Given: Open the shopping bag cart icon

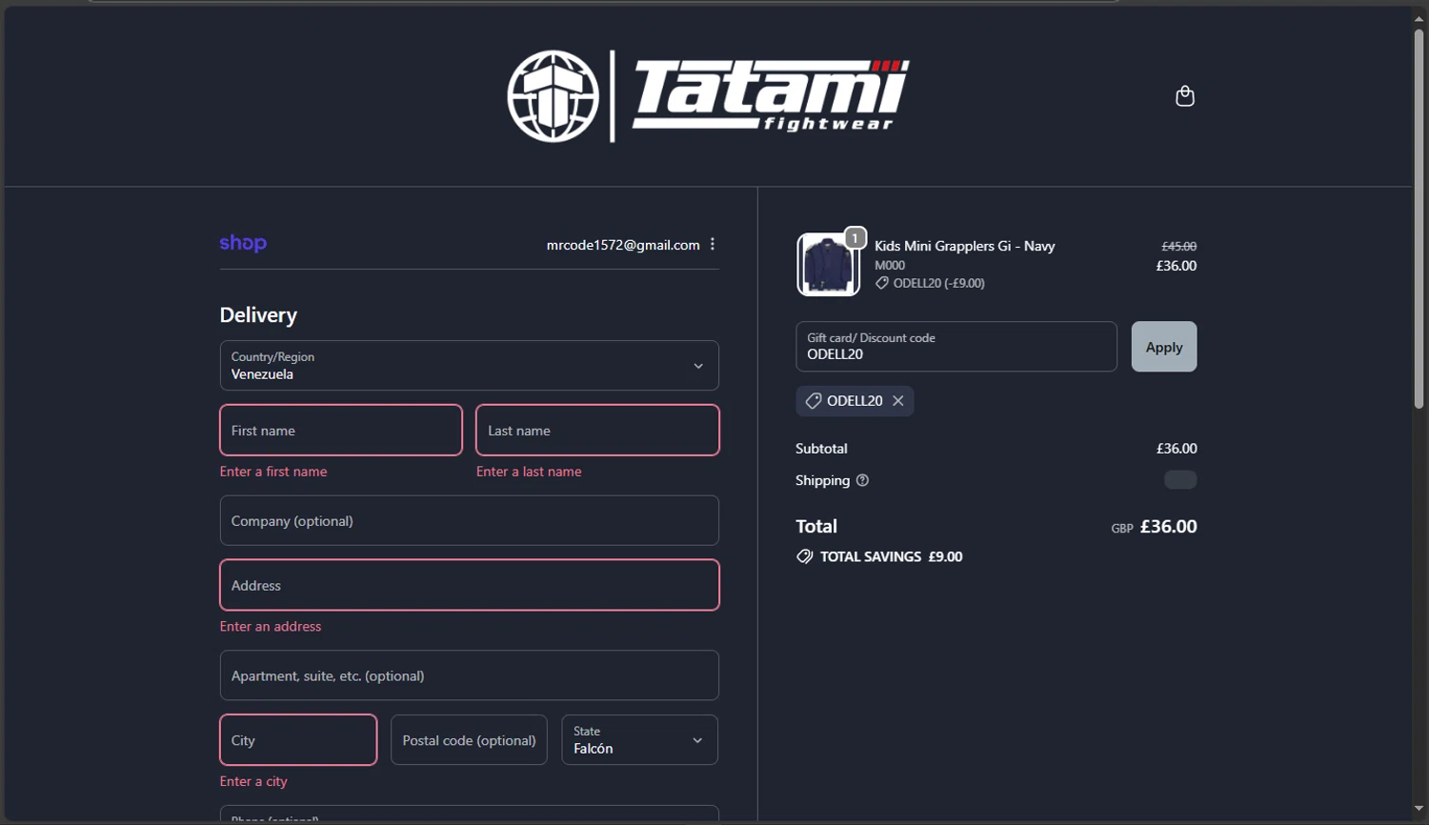Looking at the screenshot, I should pyautogui.click(x=1184, y=96).
